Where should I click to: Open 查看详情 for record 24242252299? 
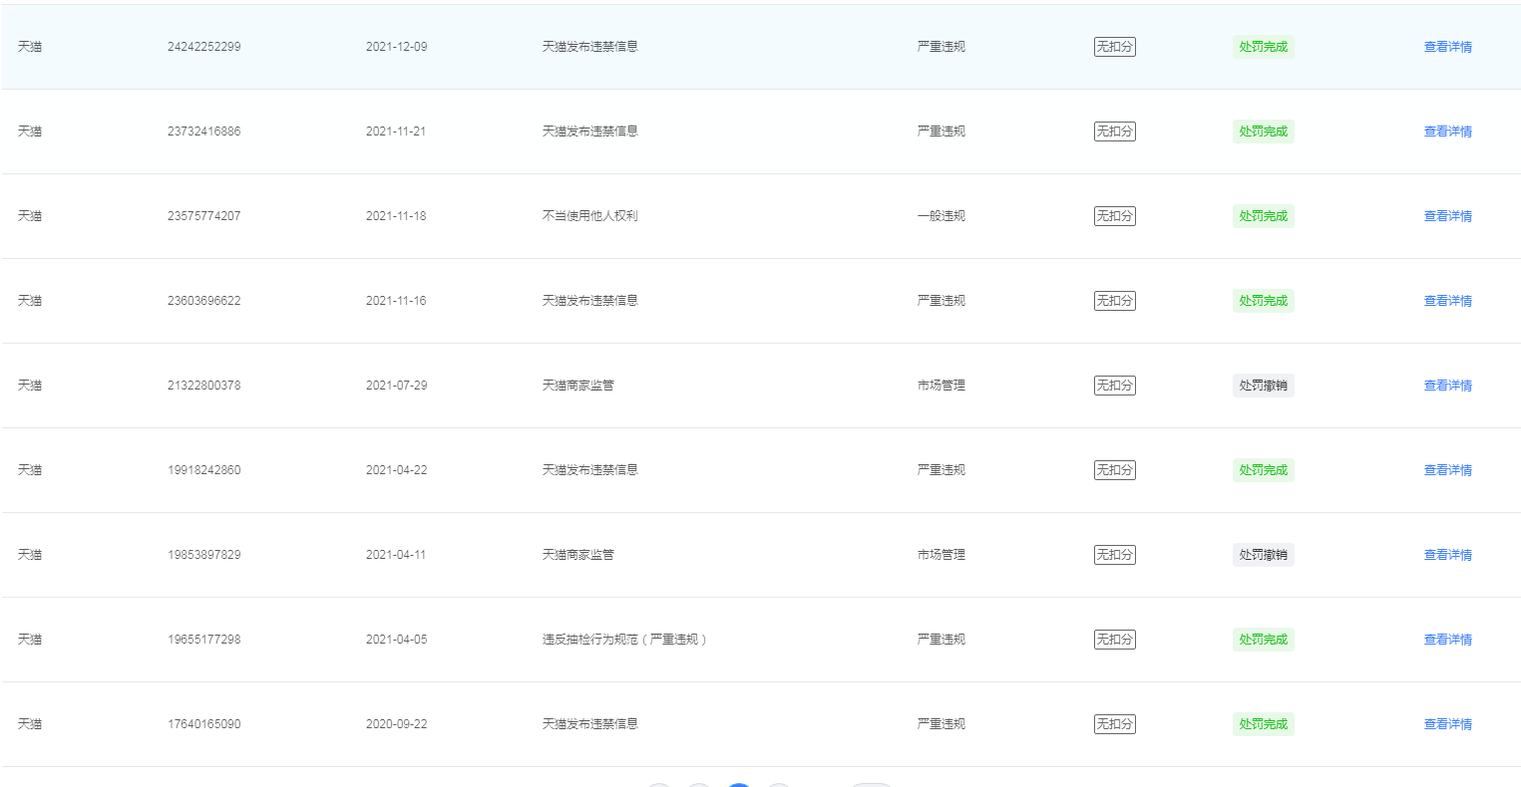[1447, 47]
